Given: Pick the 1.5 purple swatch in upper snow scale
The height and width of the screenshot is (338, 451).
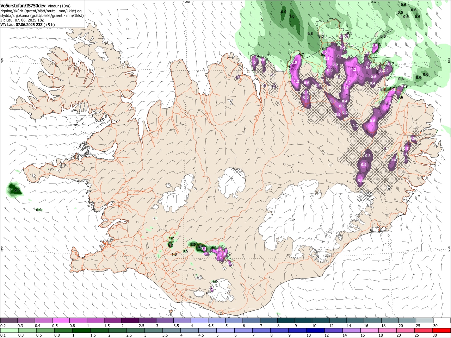Looking at the screenshot, I should click(x=113, y=321).
